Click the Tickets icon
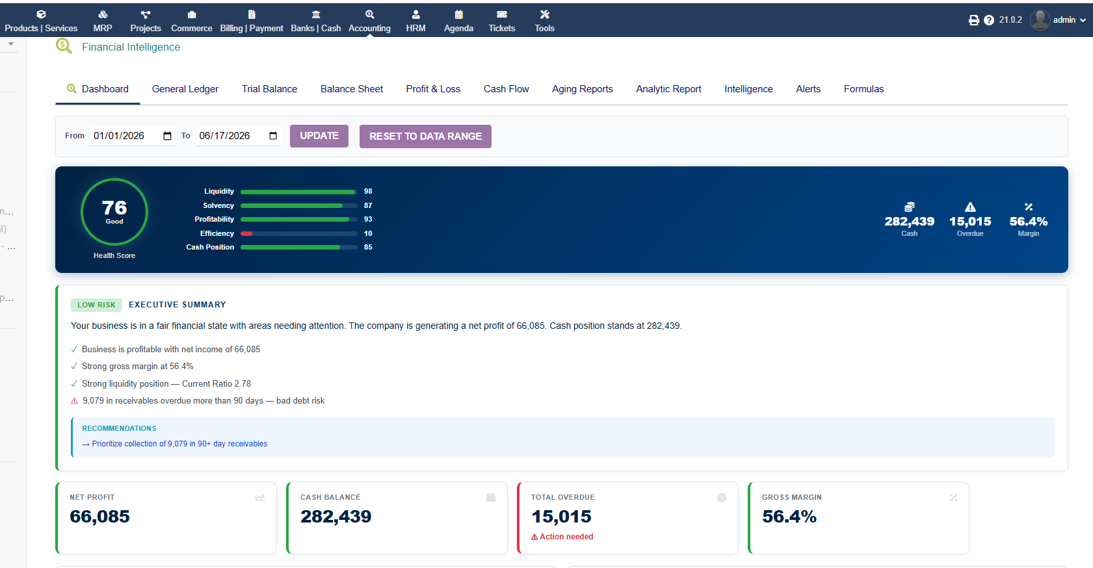Screen dimensions: 1093x568 [502, 14]
